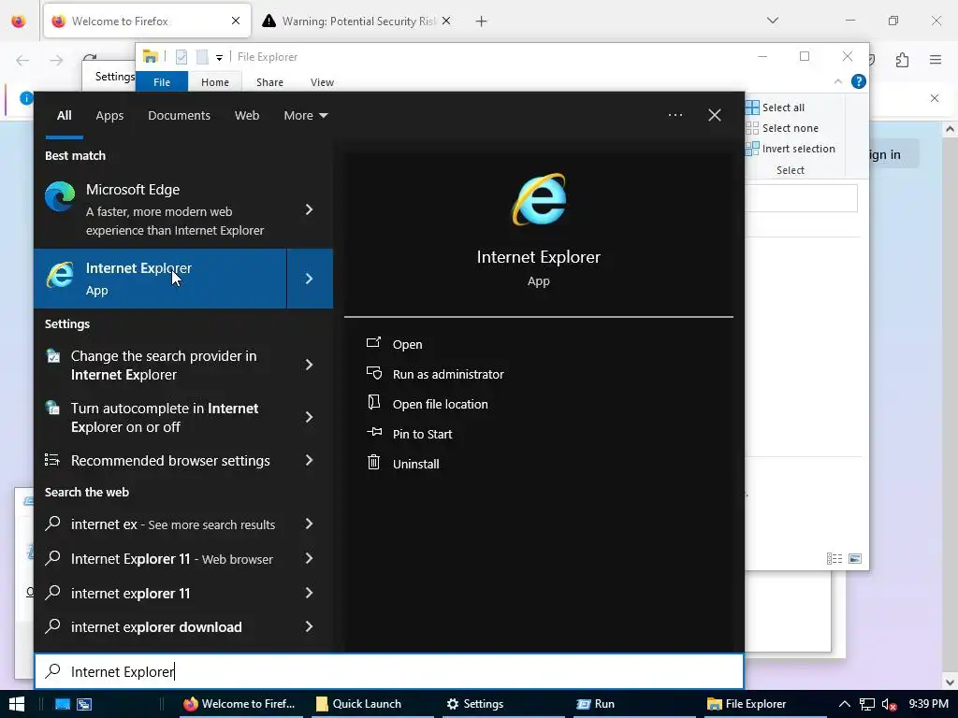Click the taskbar clock 9:39 PM
This screenshot has width=958, height=718.
point(929,704)
